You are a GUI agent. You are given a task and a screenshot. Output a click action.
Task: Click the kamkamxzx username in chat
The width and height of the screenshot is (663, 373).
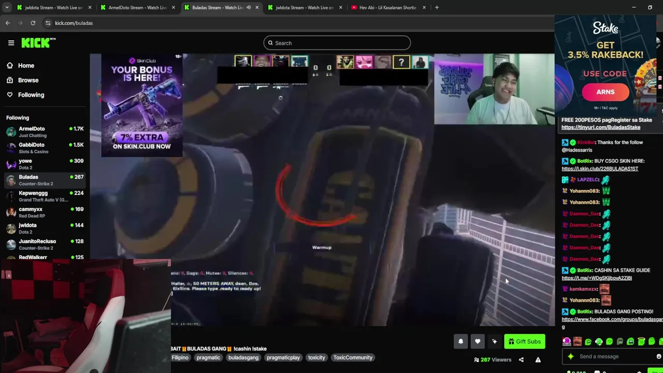(x=583, y=289)
